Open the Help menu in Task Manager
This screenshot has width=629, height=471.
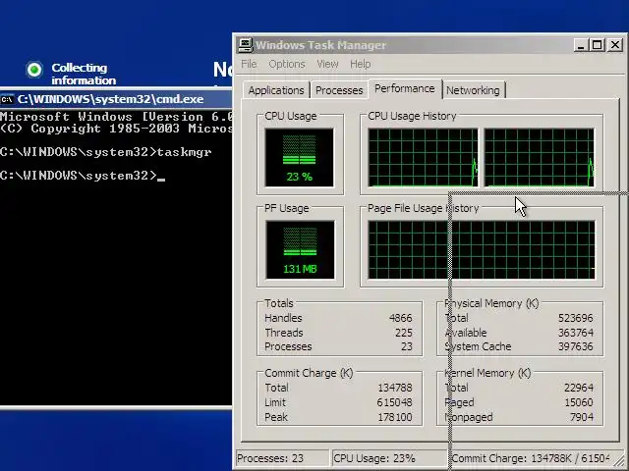pos(360,64)
